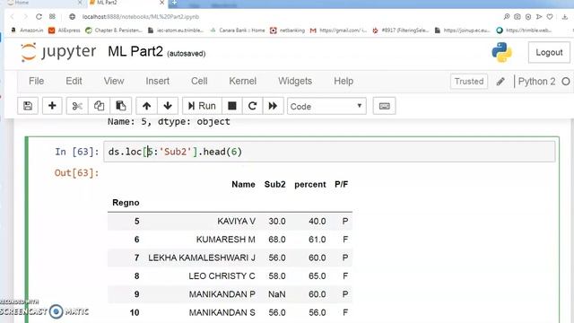Click the Logout button
The width and height of the screenshot is (574, 323).
549,52
